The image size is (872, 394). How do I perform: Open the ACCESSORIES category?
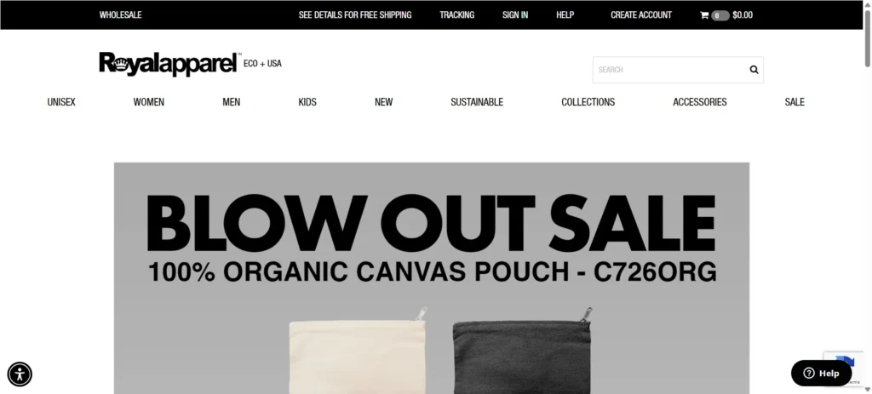point(700,102)
